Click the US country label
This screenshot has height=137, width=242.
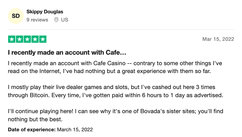pos(65,20)
